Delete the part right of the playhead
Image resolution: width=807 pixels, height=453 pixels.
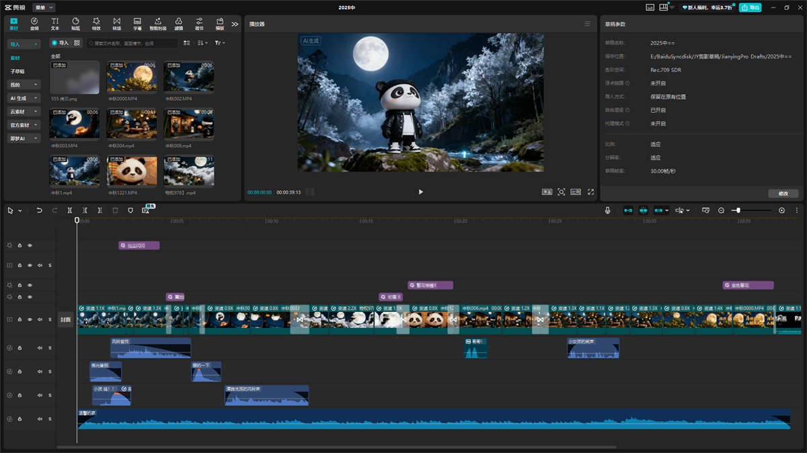100,210
